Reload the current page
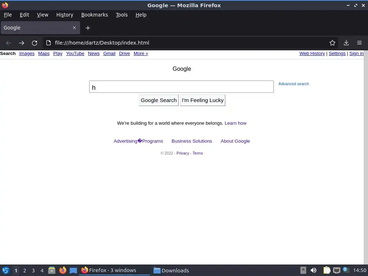 [x=34, y=43]
